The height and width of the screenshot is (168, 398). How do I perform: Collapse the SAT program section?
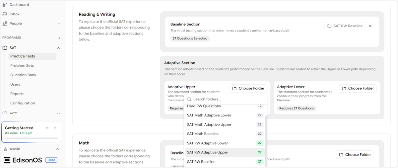(59, 48)
